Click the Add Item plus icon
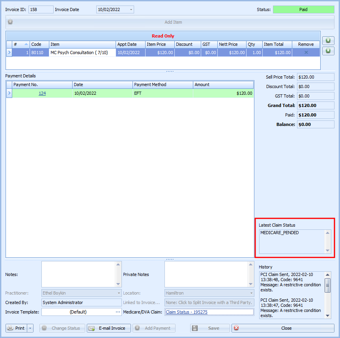 pos(10,22)
